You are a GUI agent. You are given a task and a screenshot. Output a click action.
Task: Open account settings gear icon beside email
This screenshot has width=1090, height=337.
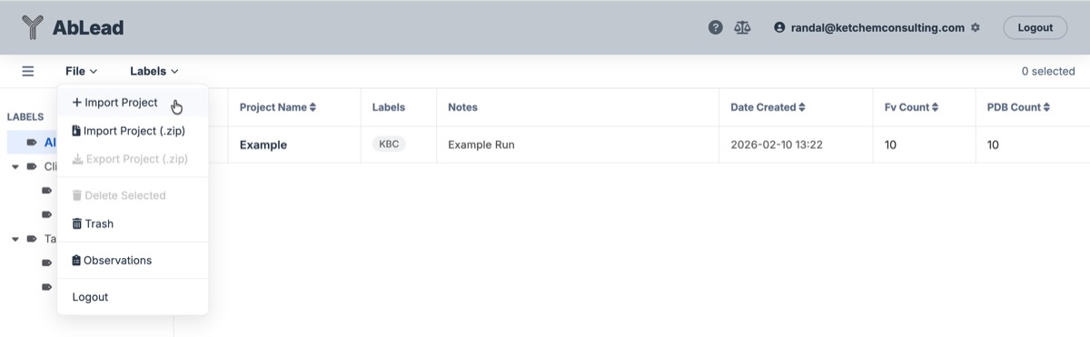coord(976,27)
